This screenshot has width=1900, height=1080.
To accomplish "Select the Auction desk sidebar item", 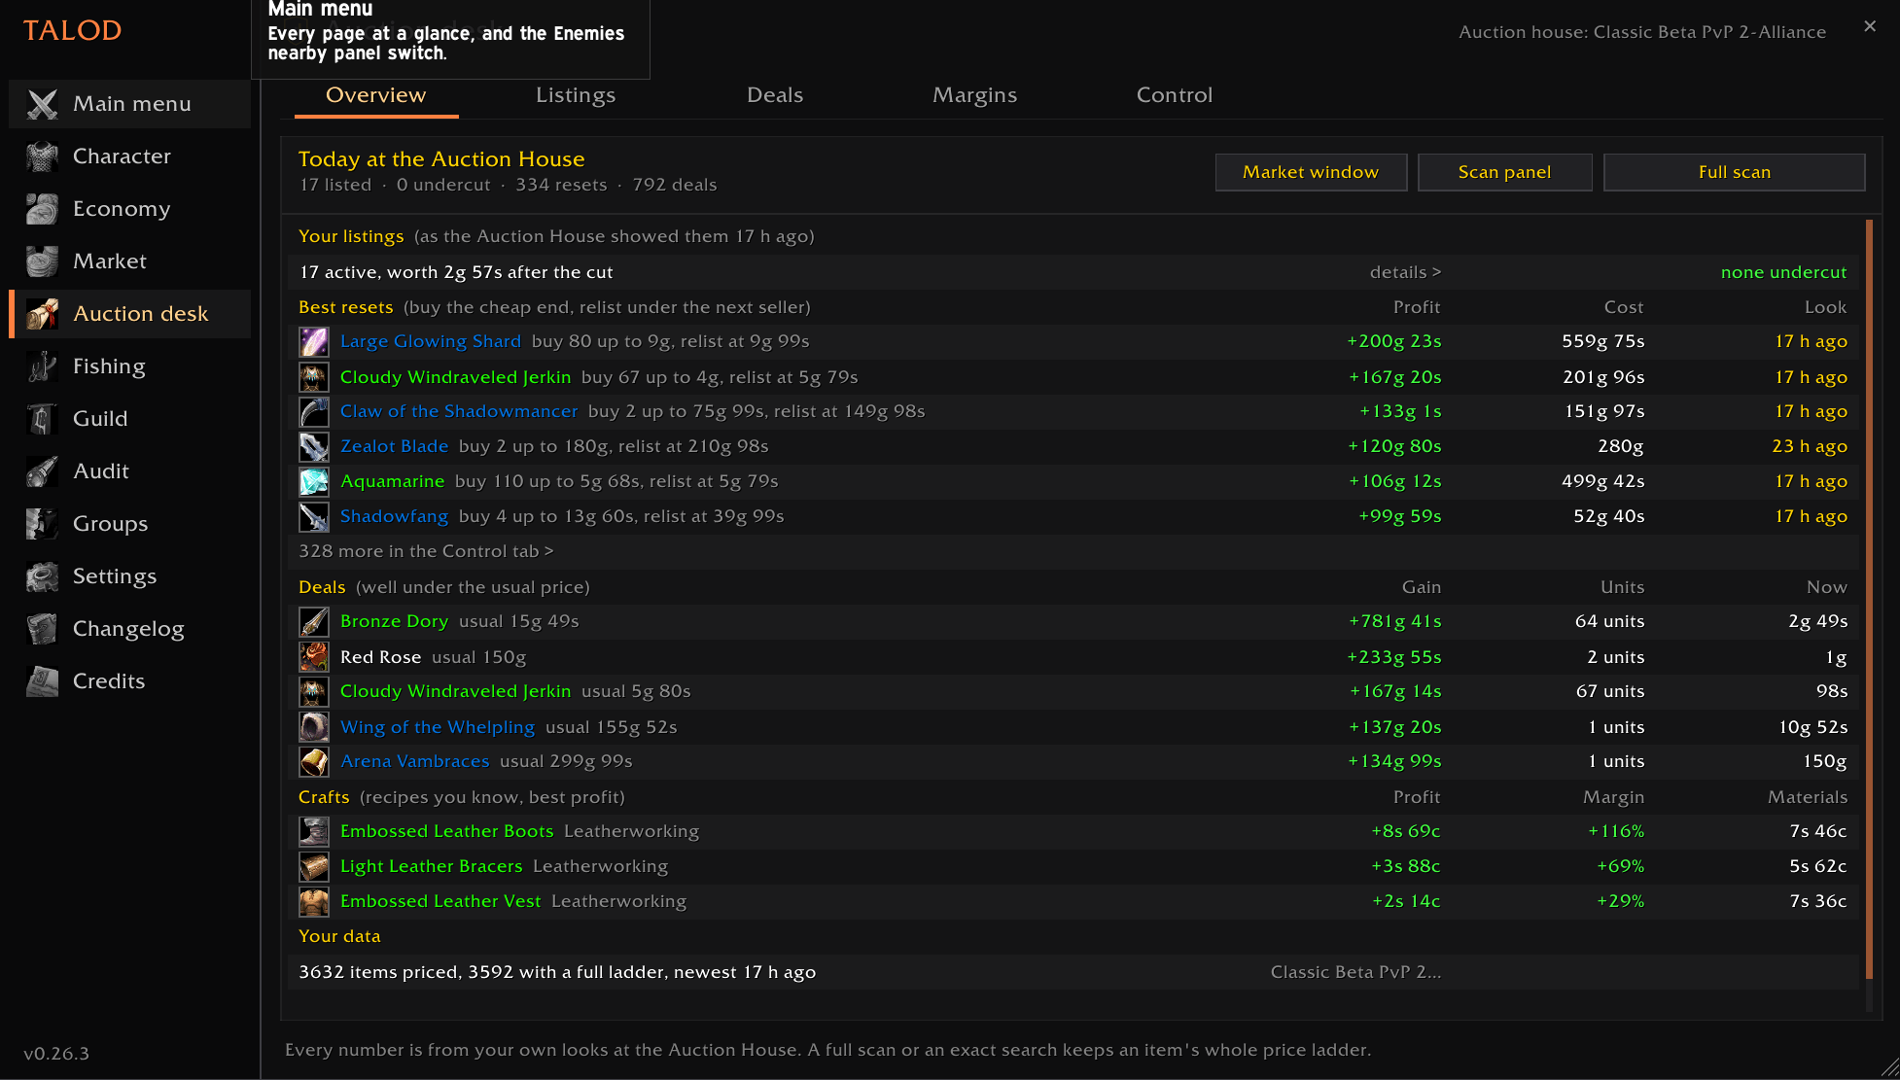I will [x=129, y=314].
